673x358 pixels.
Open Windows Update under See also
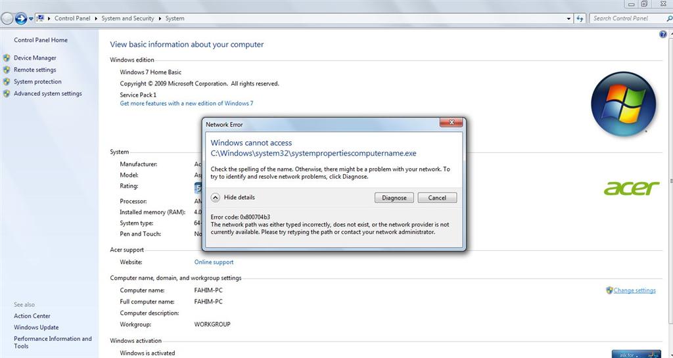pos(36,327)
